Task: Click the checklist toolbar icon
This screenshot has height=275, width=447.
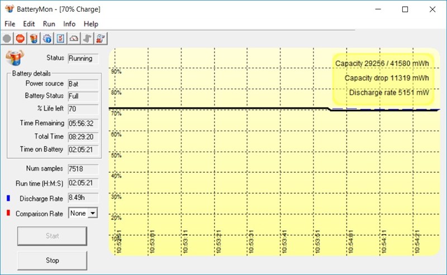Action: (60, 39)
